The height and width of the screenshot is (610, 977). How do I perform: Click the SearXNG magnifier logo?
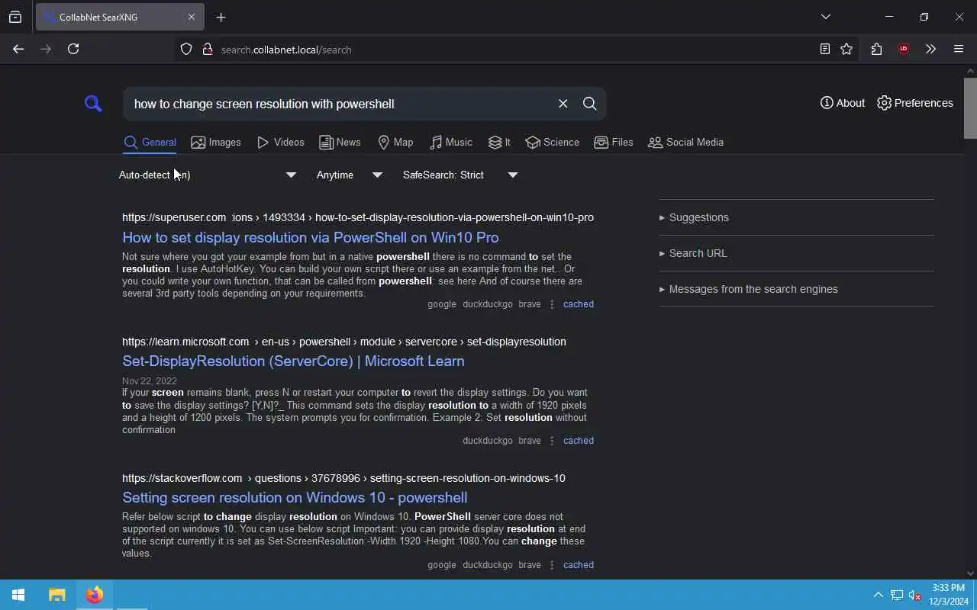click(x=93, y=104)
